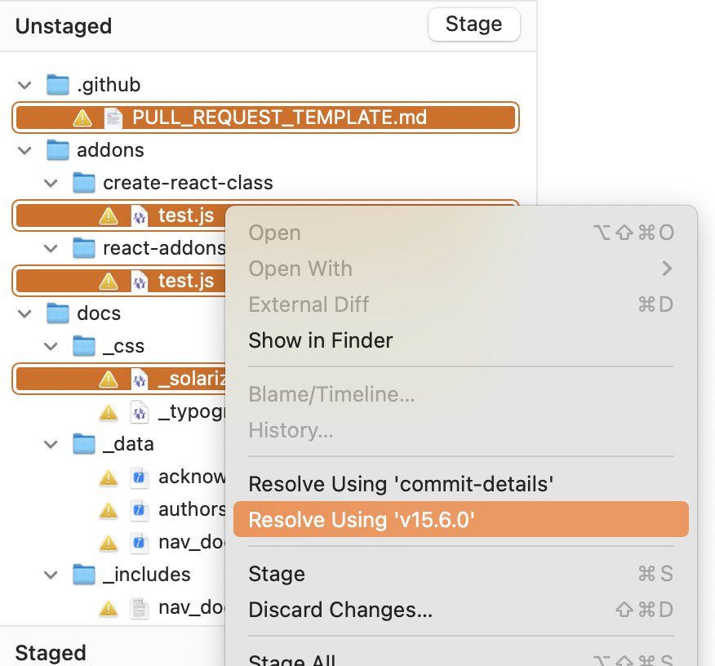This screenshot has height=666, width=715.
Task: Click the markdown document icon of PULL_REQUEST_TEMPLATE.md
Action: [x=113, y=117]
